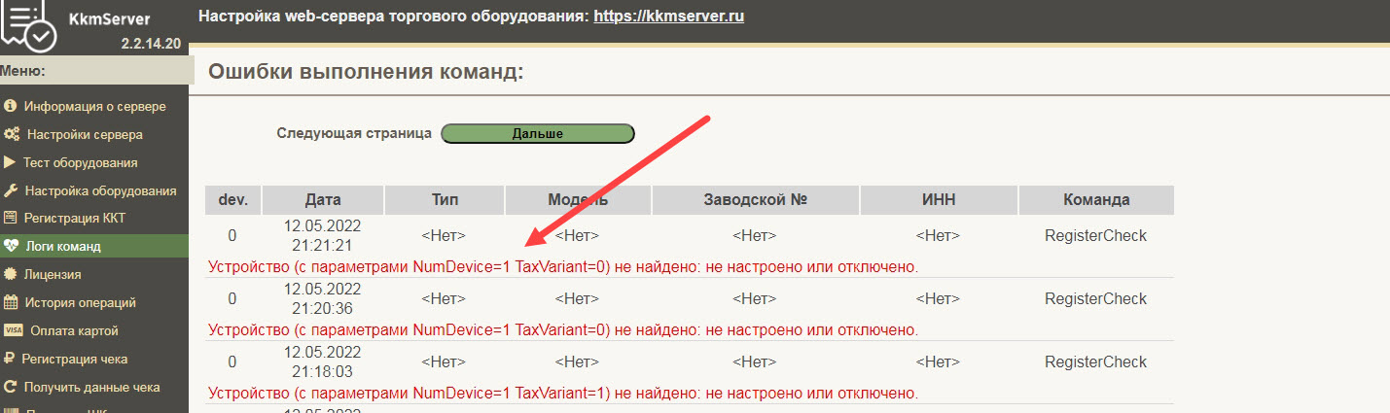Viewport: 1390px width, 413px height.
Task: Click the wrench icon beside Настройка оборудования
Action: pyautogui.click(x=11, y=190)
